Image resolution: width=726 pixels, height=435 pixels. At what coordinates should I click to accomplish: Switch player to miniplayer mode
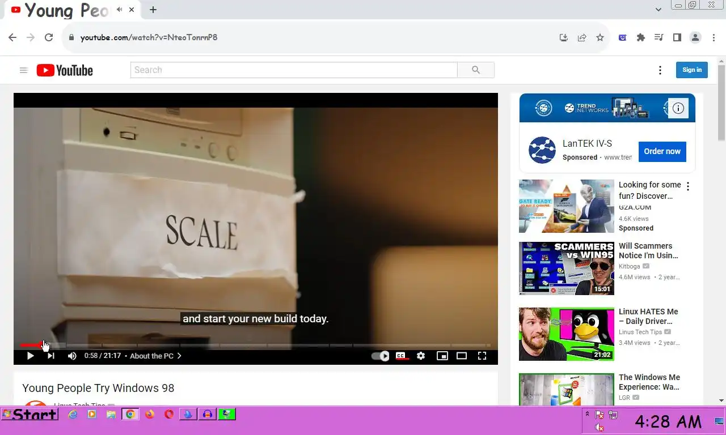pos(442,356)
